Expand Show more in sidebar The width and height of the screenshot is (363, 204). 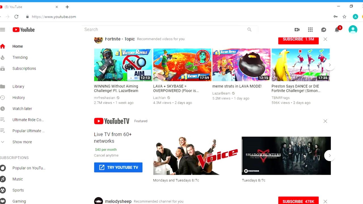coord(22,142)
